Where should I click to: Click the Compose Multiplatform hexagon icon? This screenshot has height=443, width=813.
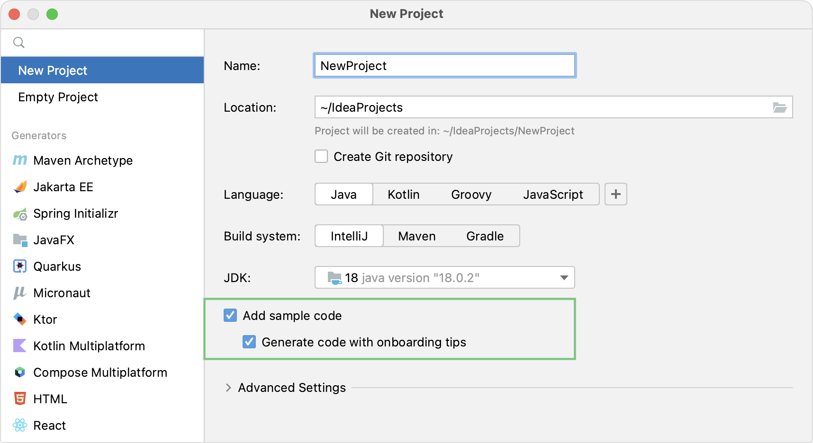point(20,372)
